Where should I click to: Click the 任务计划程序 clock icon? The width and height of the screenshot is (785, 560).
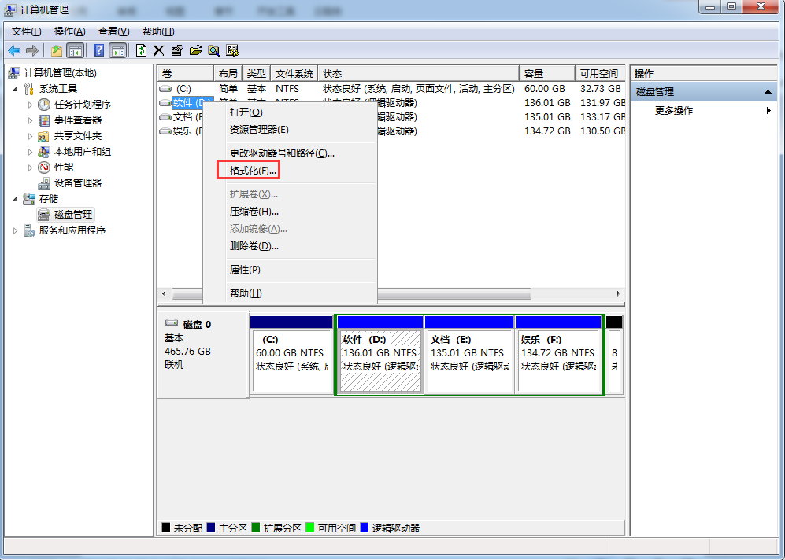pos(44,105)
